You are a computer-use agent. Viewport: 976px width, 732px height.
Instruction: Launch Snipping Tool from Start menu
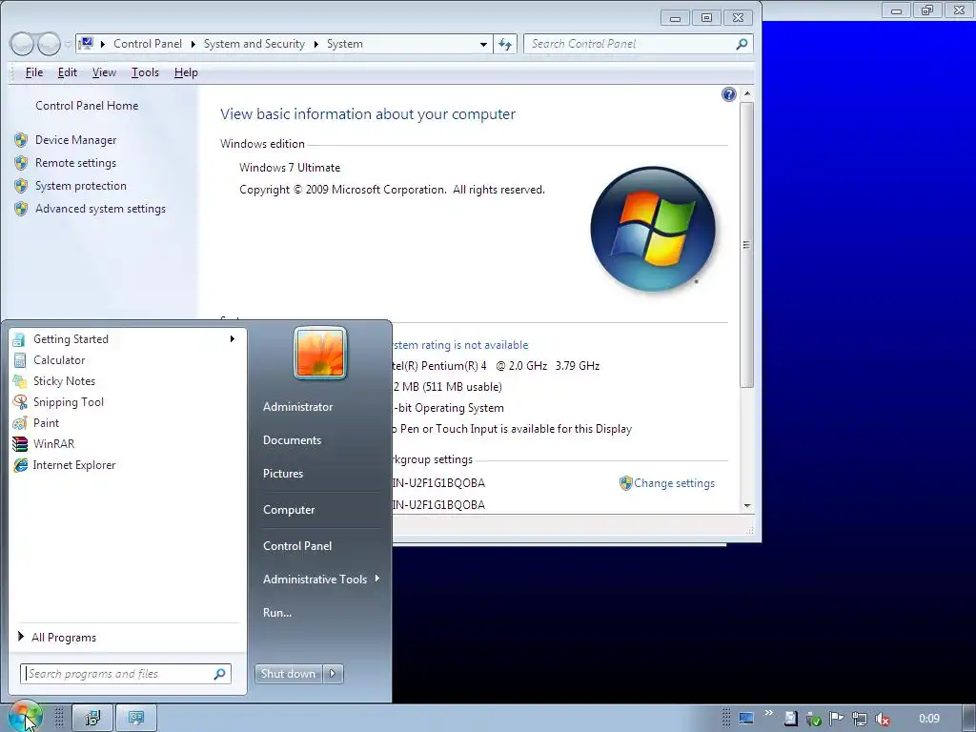click(69, 402)
